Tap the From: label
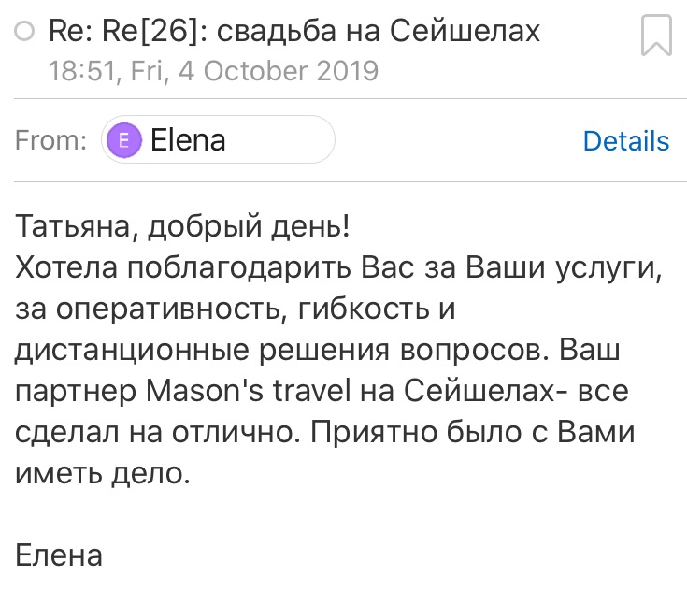This screenshot has width=687, height=590. pos(50,140)
